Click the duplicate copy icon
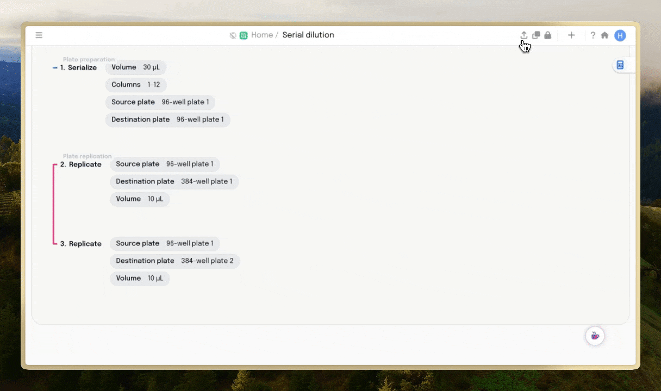 (536, 35)
